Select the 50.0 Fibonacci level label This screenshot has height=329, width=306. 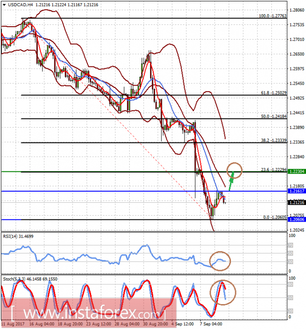click(x=274, y=116)
